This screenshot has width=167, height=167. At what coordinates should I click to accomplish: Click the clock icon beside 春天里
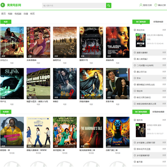pyautogui.click(x=135, y=162)
